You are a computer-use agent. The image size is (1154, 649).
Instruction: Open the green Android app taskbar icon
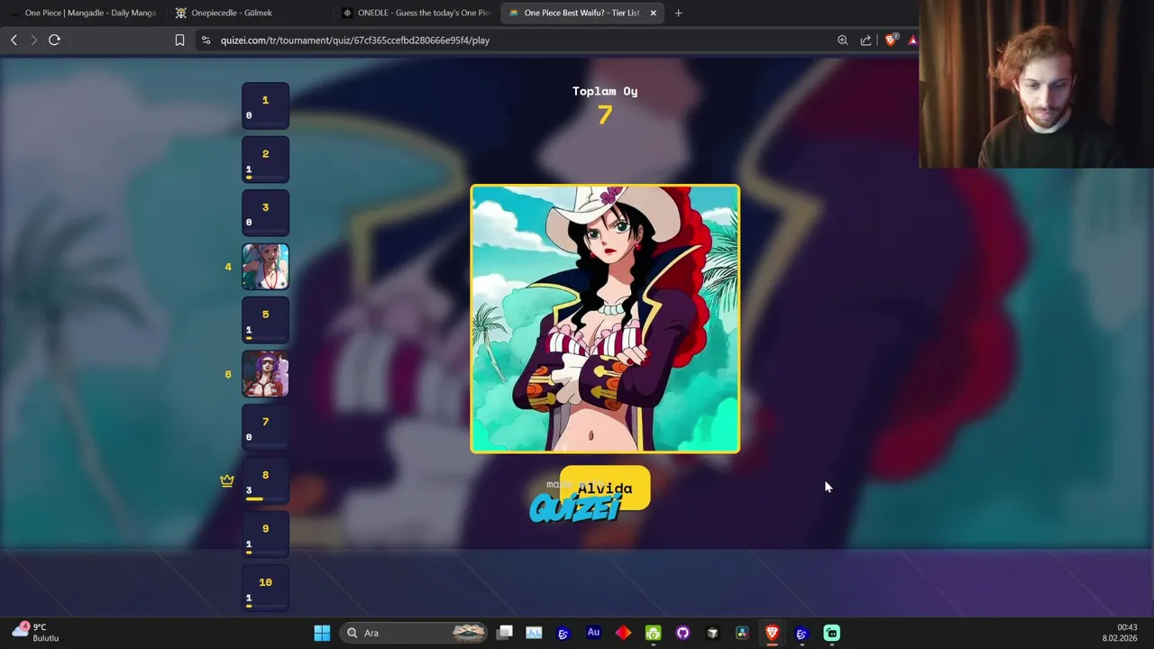(653, 633)
